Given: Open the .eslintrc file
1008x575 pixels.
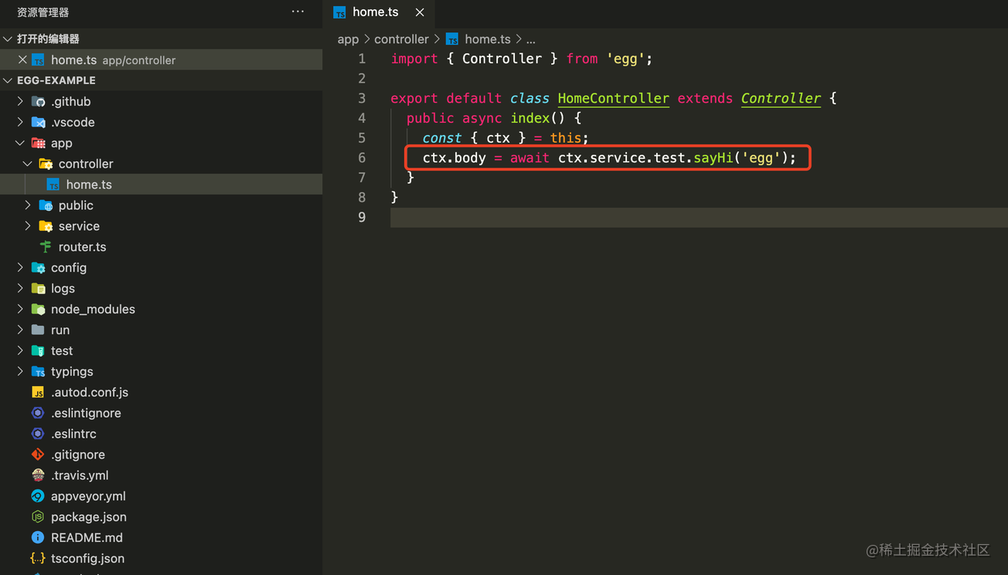Looking at the screenshot, I should [x=73, y=434].
